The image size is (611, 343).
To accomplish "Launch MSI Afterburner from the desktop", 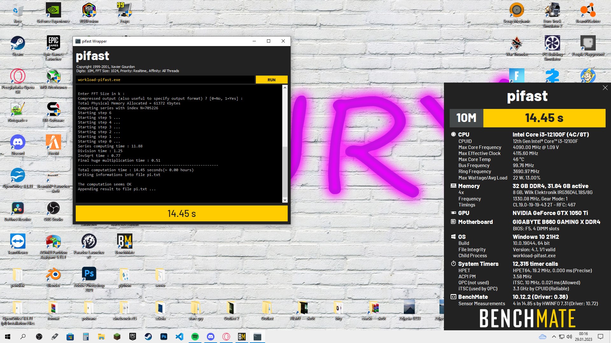I will click(53, 79).
